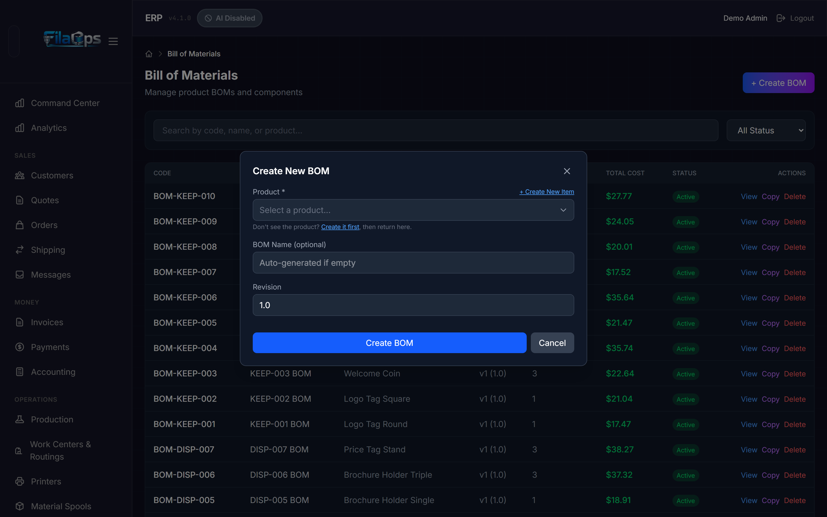This screenshot has width=827, height=517.
Task: Open the Select a product dropdown
Action: (x=413, y=210)
